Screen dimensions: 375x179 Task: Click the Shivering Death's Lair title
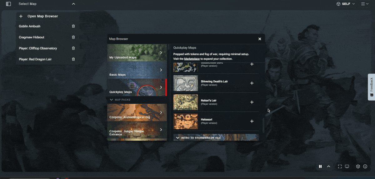point(214,82)
